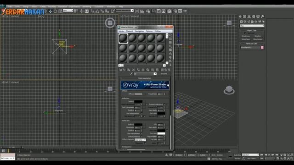294x165 pixels.
Task: Click the Align tool in the main toolbar
Action: point(142,11)
